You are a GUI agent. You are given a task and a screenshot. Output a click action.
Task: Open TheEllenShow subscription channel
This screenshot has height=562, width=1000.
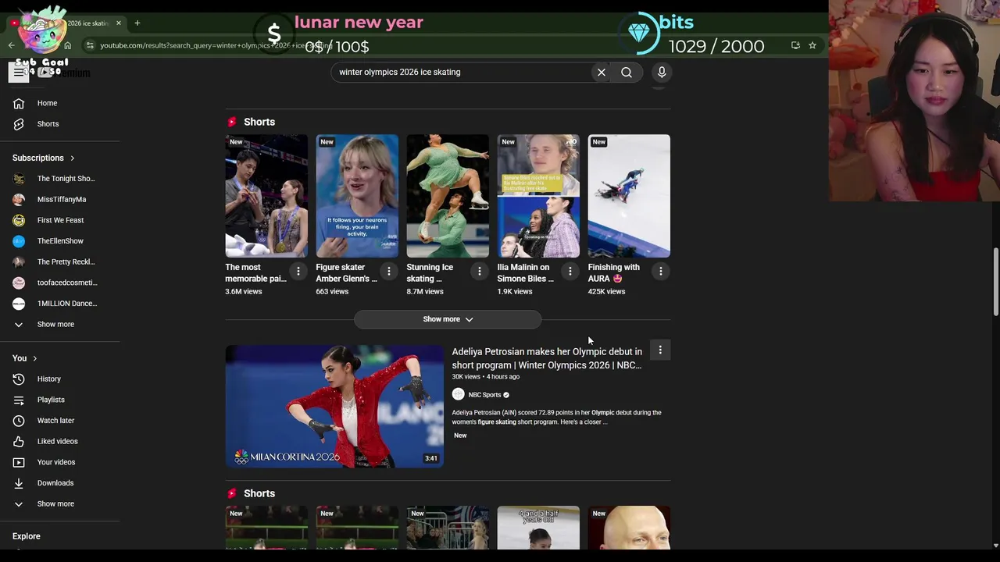59,241
